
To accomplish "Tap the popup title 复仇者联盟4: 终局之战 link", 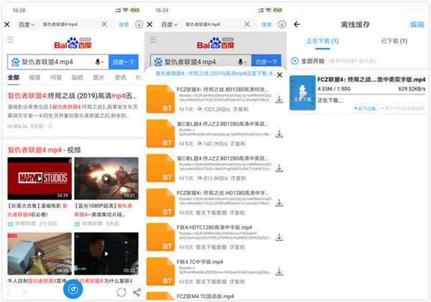I will 215,74.
